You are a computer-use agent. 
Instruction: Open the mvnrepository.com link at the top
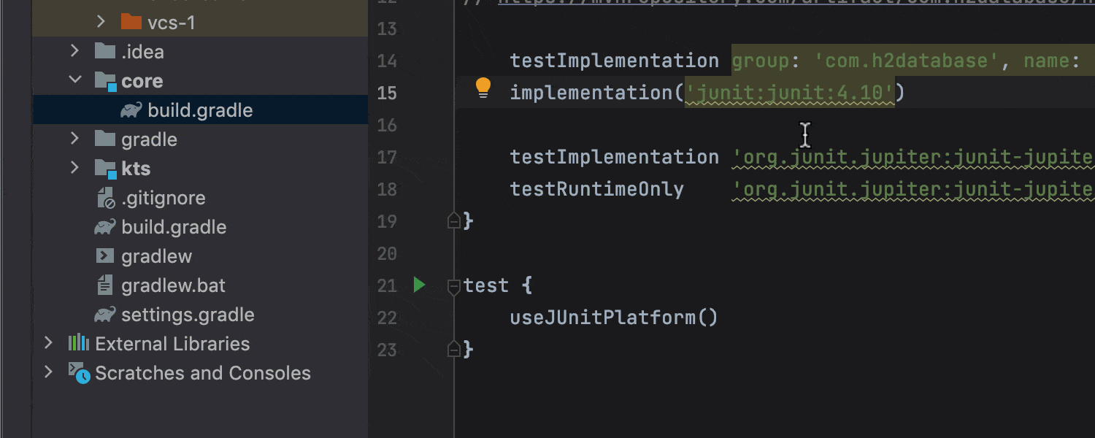pos(657,4)
